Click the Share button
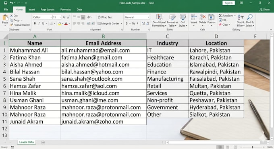Screen dimensions: 274x149 click(264, 9)
